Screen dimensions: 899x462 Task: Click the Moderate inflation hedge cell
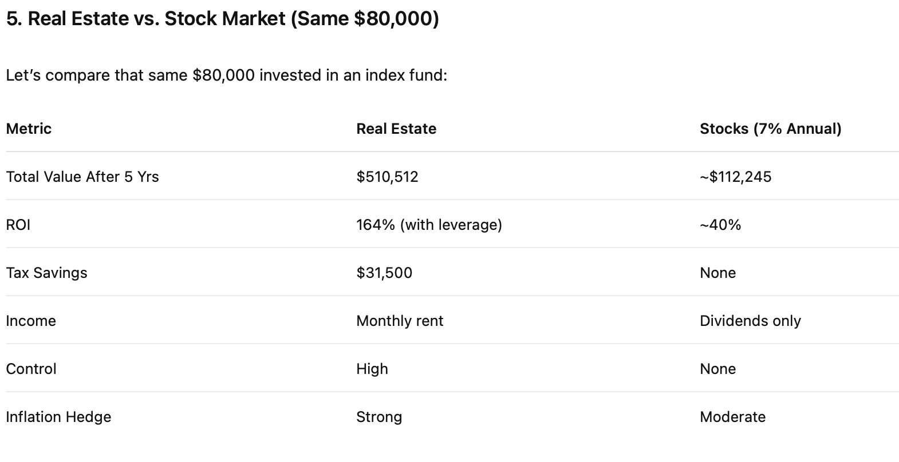click(732, 417)
